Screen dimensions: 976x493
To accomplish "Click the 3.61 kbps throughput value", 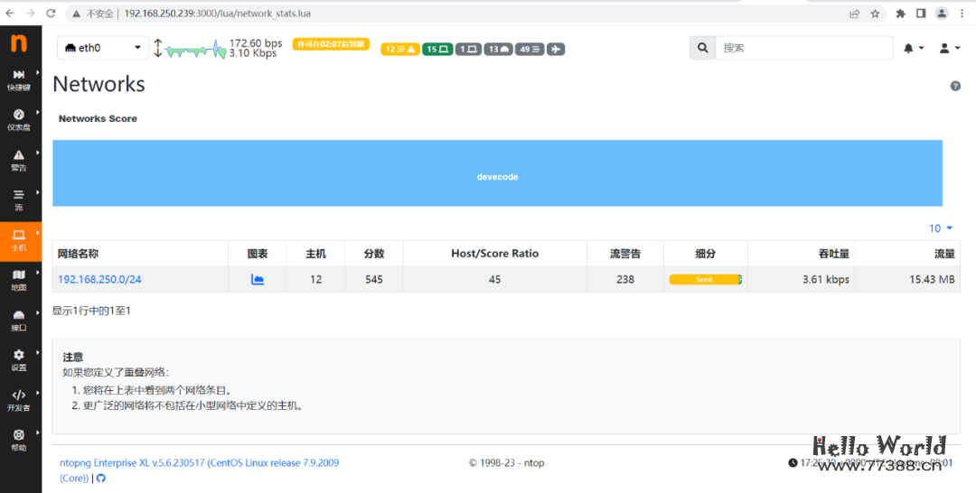I will [x=826, y=280].
